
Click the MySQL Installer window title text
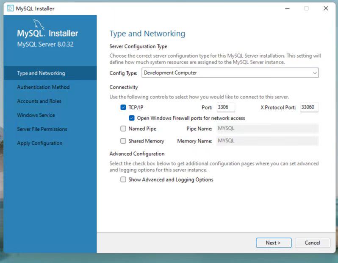coord(35,8)
